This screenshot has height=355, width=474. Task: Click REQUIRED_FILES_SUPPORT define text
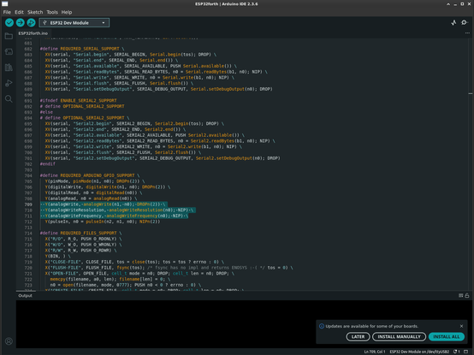[88, 234]
